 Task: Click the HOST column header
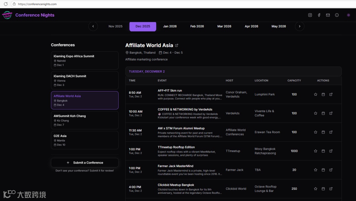(229, 81)
